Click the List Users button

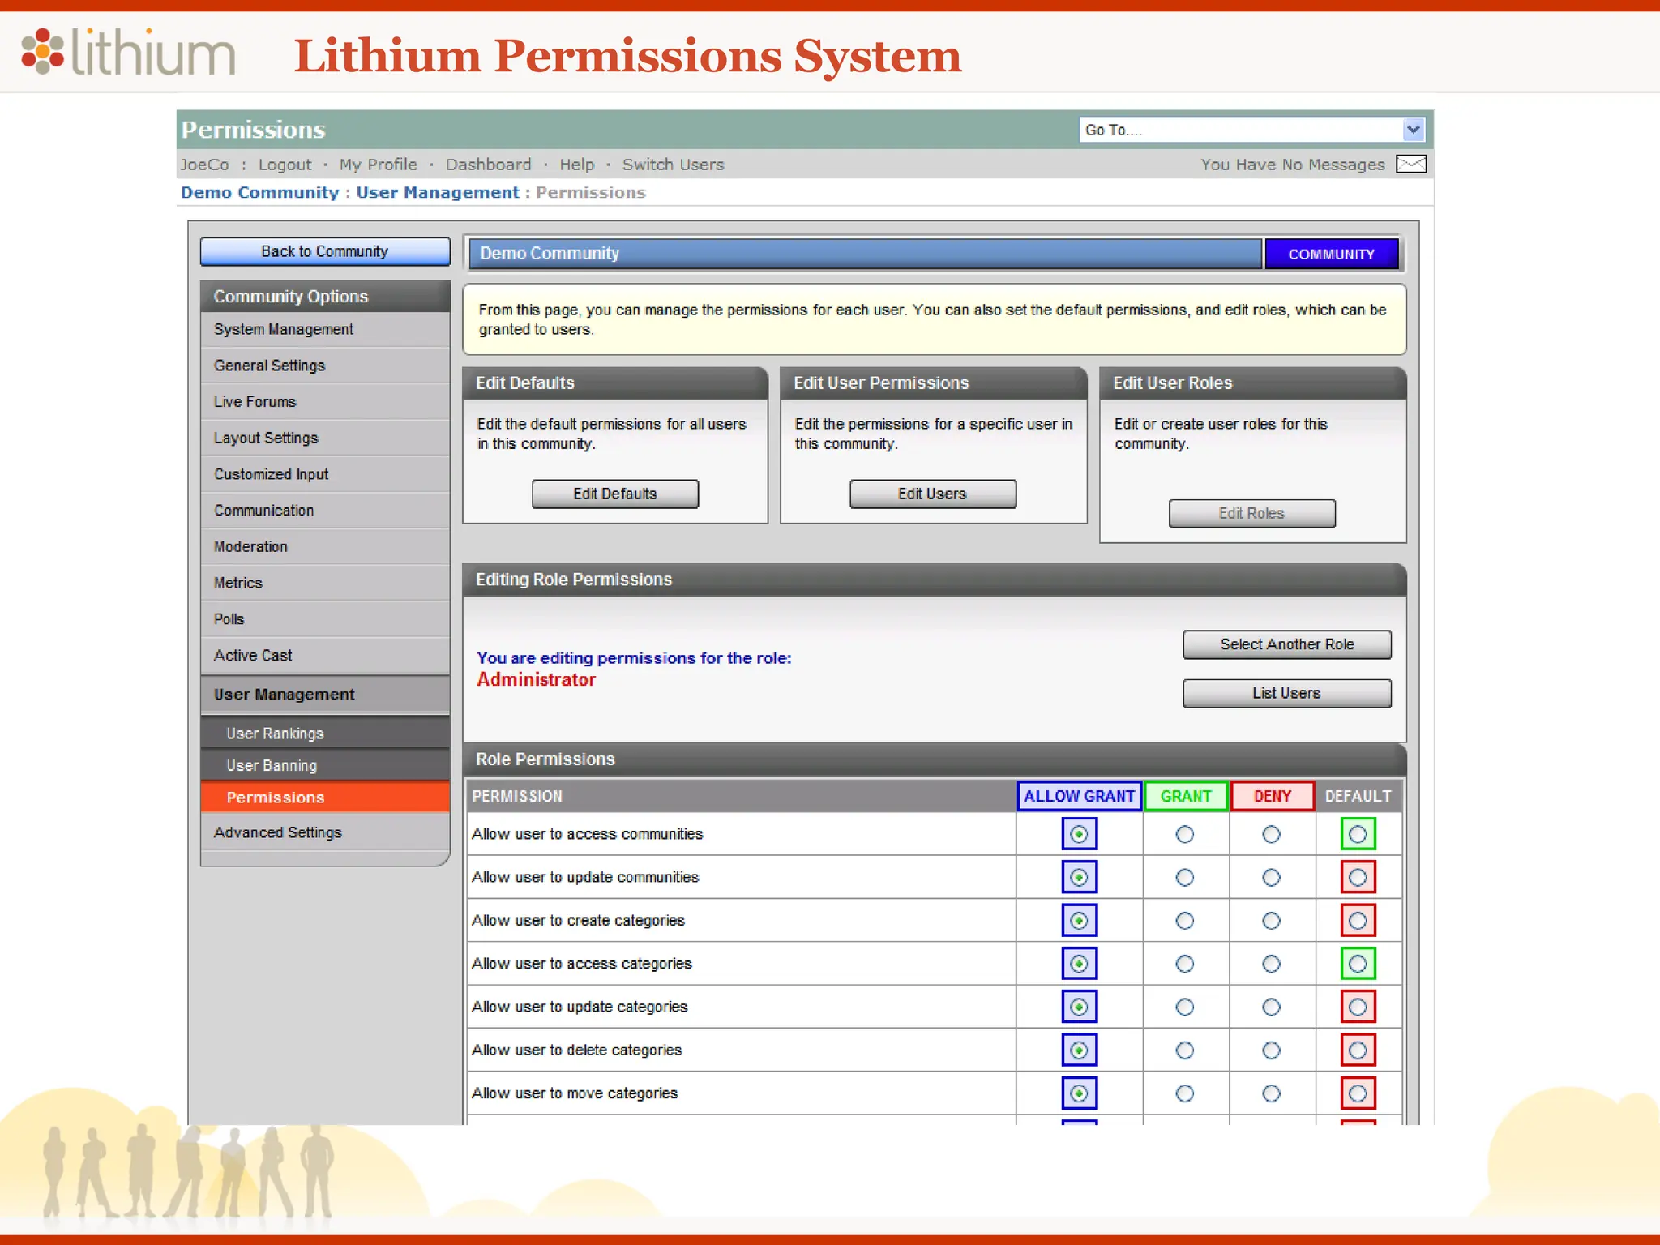coord(1287,693)
